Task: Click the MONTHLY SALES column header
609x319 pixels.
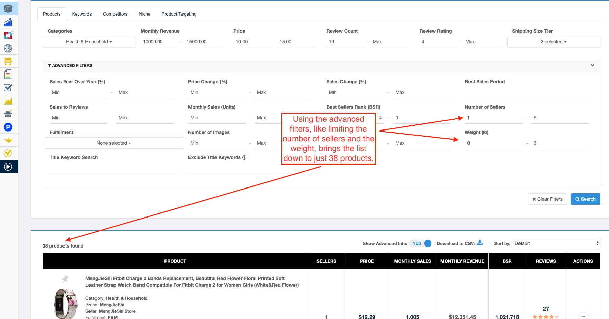Action: coord(412,261)
